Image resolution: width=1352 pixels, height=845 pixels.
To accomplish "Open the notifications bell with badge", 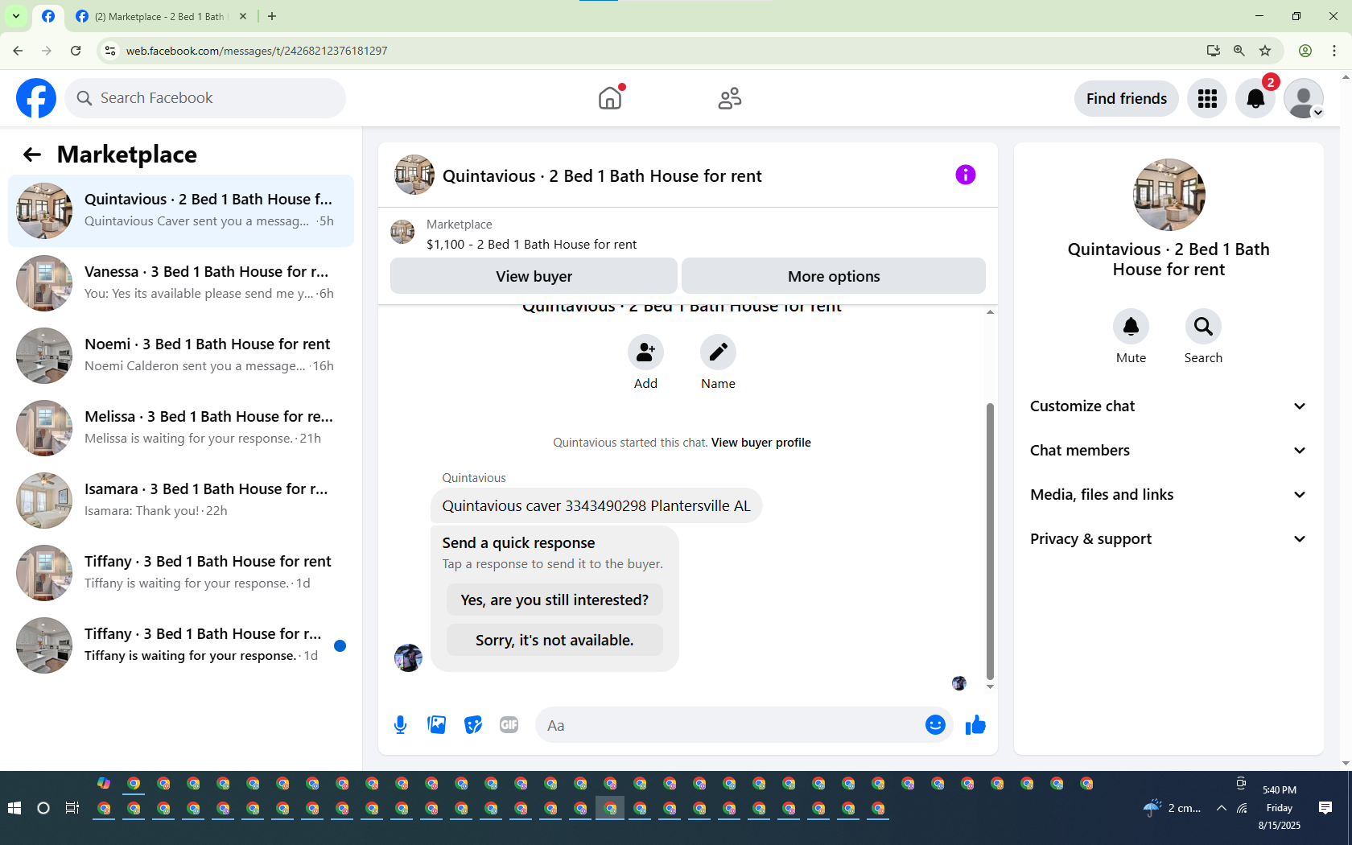I will (x=1255, y=98).
